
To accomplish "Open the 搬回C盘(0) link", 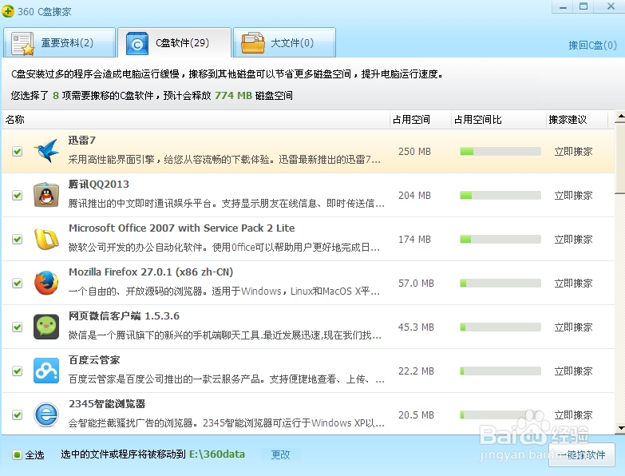I will point(592,45).
